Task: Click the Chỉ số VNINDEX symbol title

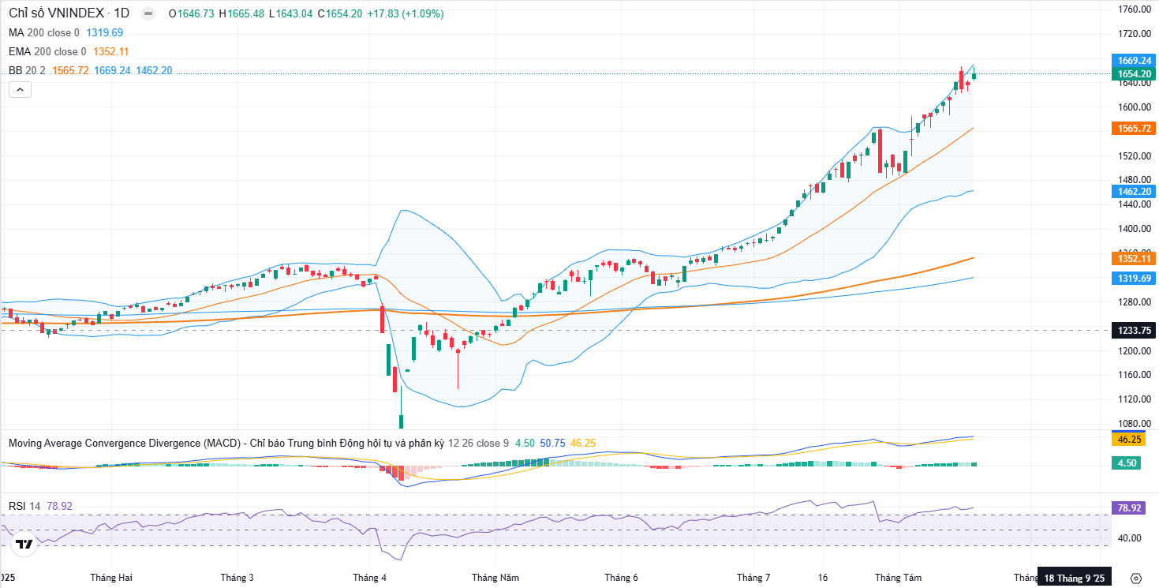Action: [x=58, y=13]
